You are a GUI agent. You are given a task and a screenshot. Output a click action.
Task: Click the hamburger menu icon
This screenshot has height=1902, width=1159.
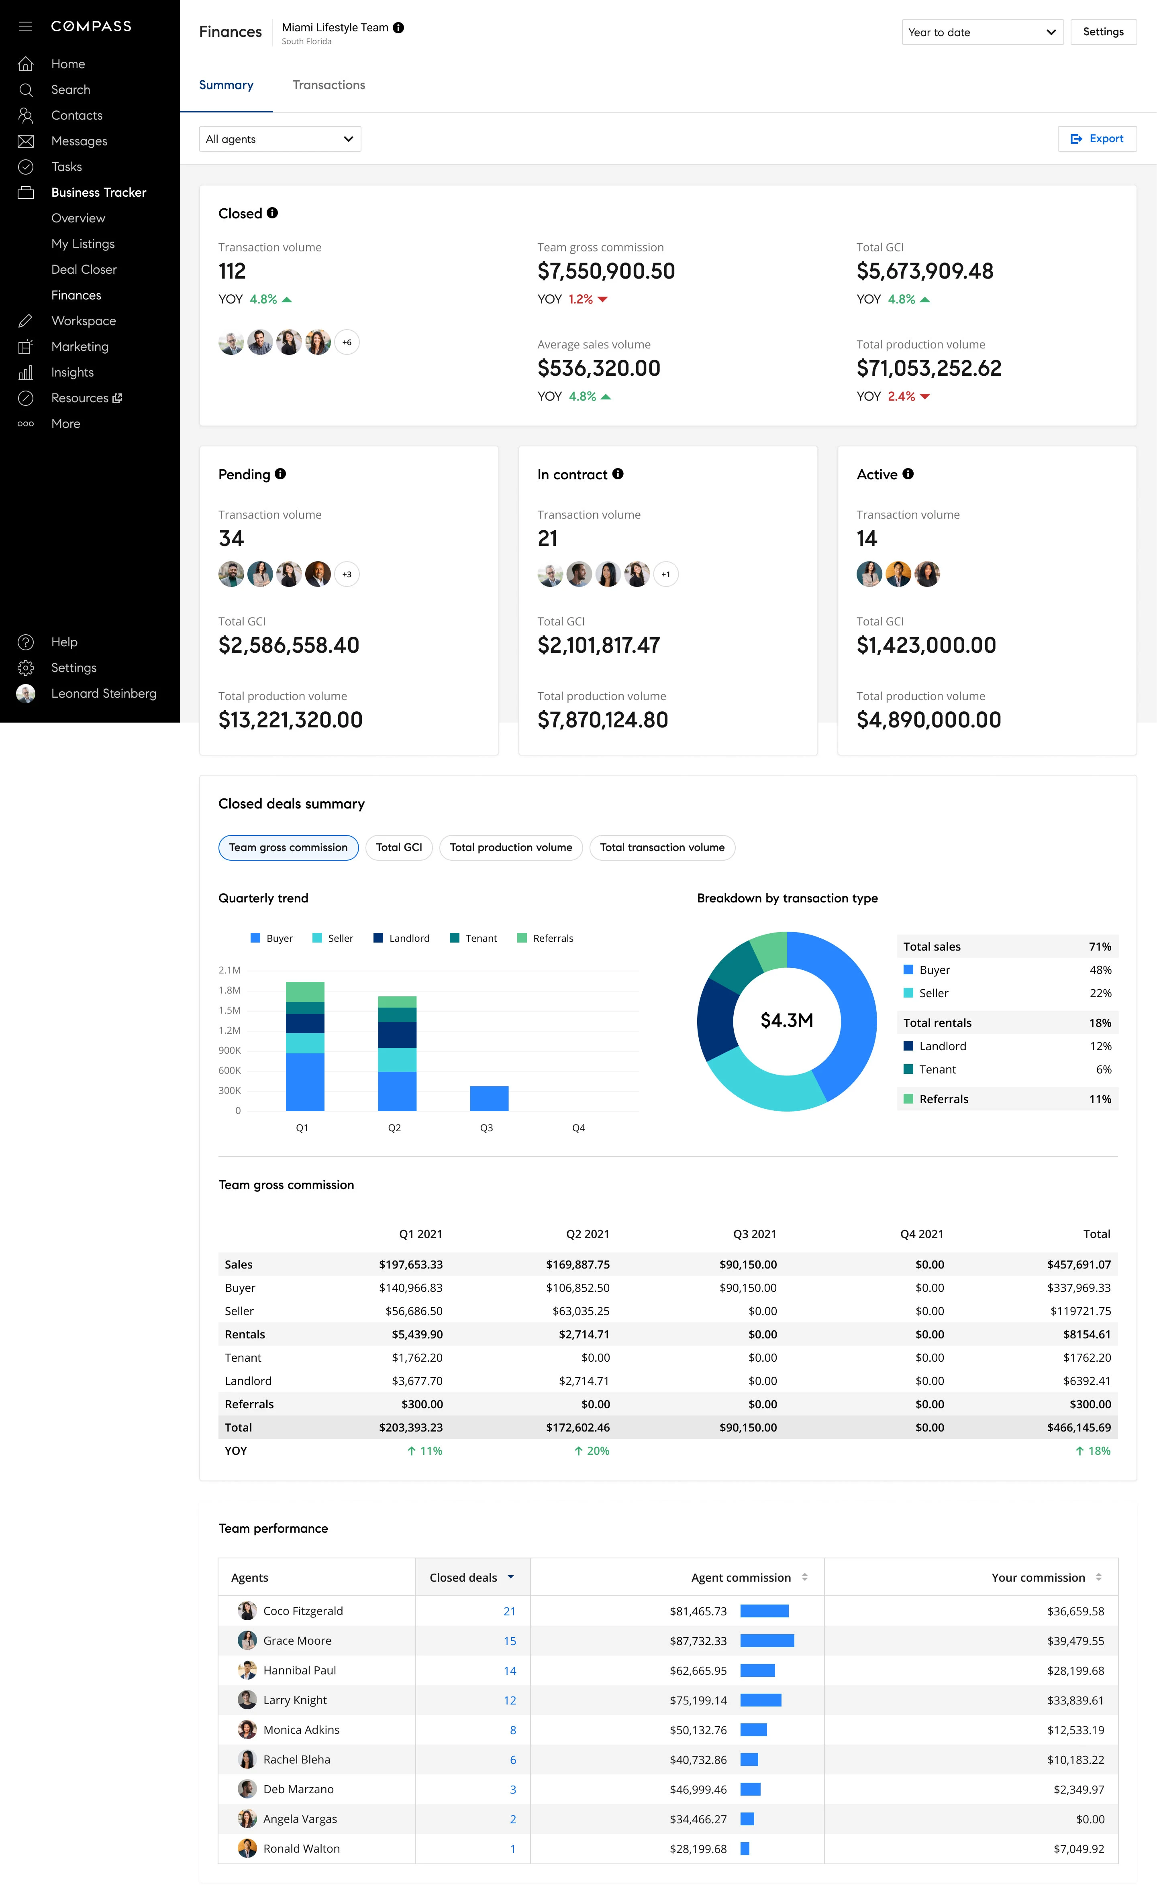point(25,26)
